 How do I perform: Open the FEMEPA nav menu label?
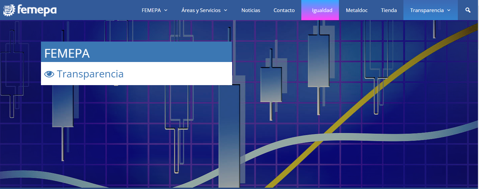(x=151, y=10)
